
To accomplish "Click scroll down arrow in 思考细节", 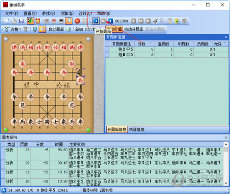I will [x=226, y=183].
